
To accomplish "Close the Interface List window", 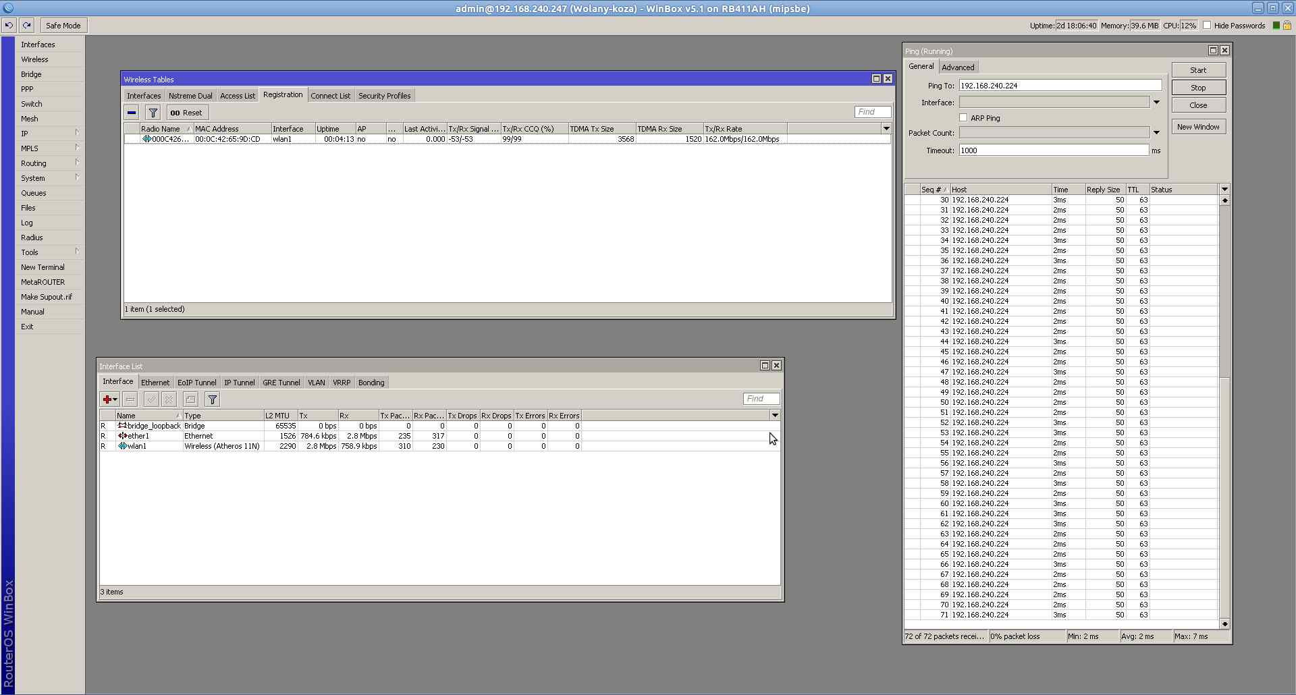I will 776,366.
